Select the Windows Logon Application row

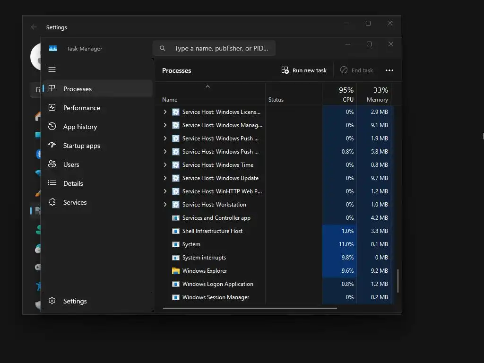274,284
